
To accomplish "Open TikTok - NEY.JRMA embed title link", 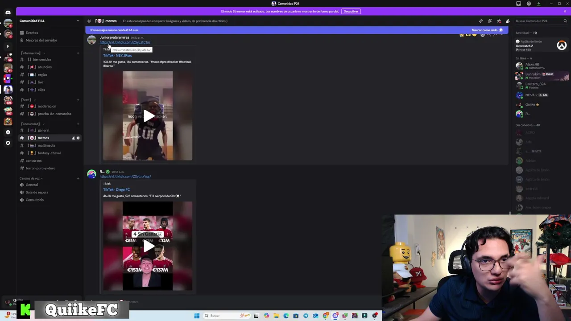I will [x=117, y=56].
